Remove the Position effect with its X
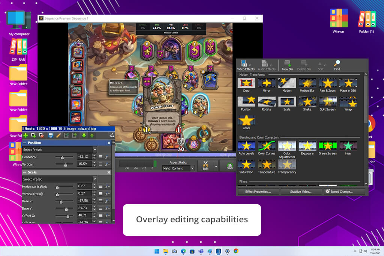The image size is (384, 256). click(109, 143)
